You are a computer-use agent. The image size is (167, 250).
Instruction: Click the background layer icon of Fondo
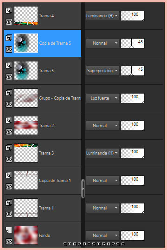9,230
